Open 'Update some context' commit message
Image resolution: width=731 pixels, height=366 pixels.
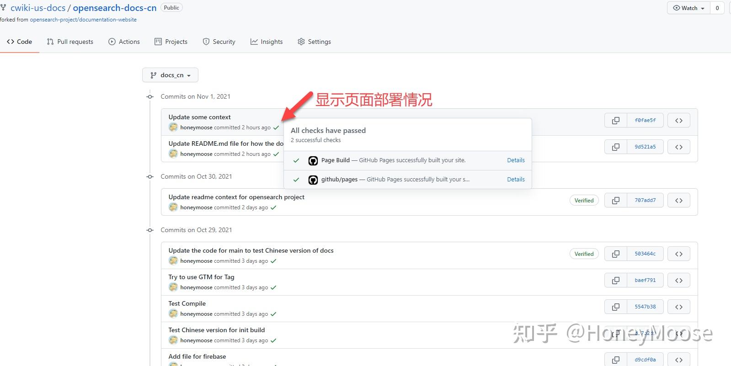(x=199, y=117)
